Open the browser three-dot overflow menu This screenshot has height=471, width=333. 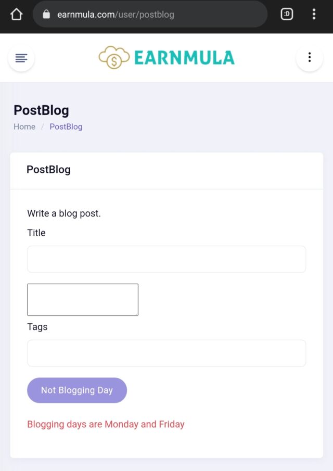314,14
